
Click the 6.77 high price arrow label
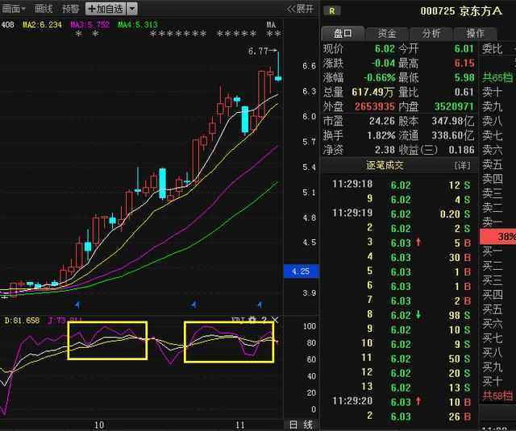[262, 51]
